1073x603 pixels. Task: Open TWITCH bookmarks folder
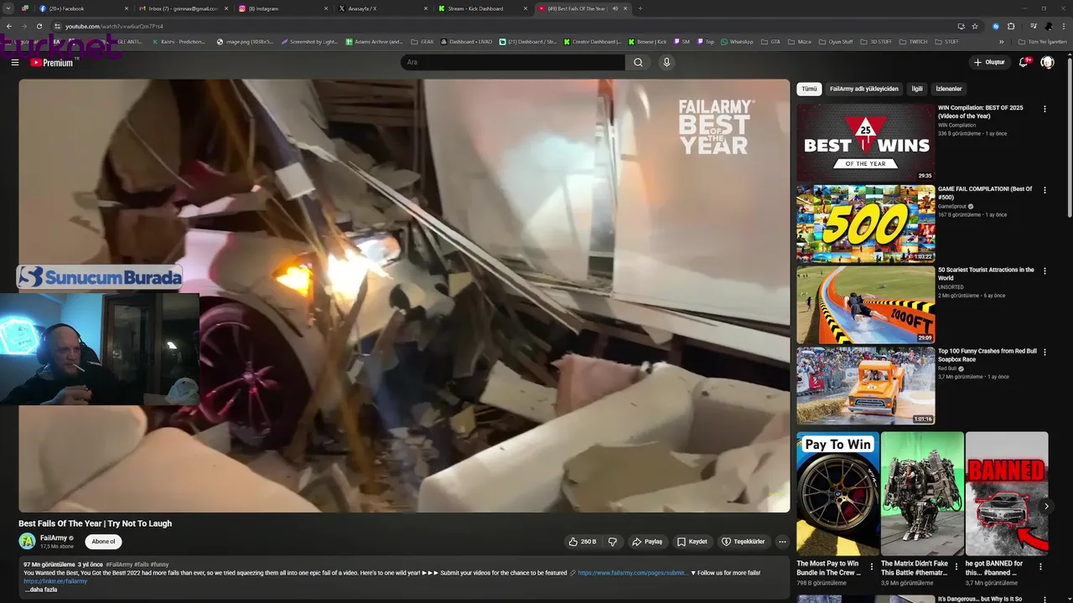click(915, 41)
